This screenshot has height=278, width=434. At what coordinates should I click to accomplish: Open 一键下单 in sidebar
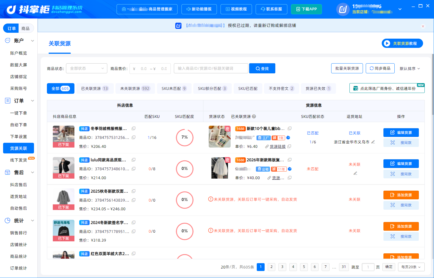coord(19,113)
